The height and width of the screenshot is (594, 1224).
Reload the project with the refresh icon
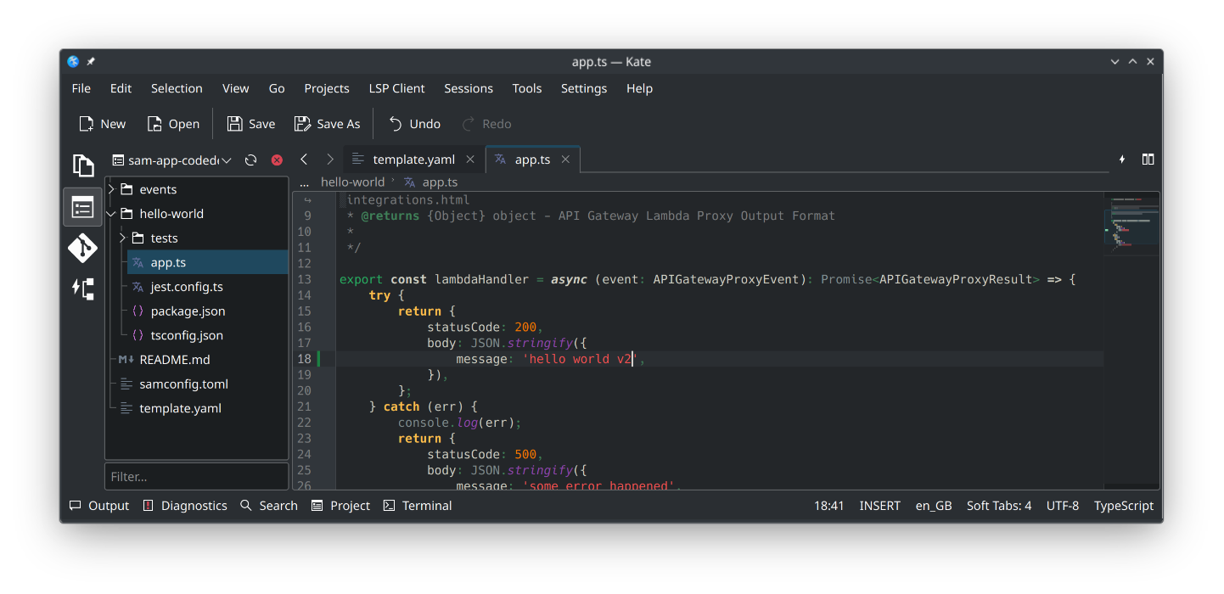click(x=250, y=160)
